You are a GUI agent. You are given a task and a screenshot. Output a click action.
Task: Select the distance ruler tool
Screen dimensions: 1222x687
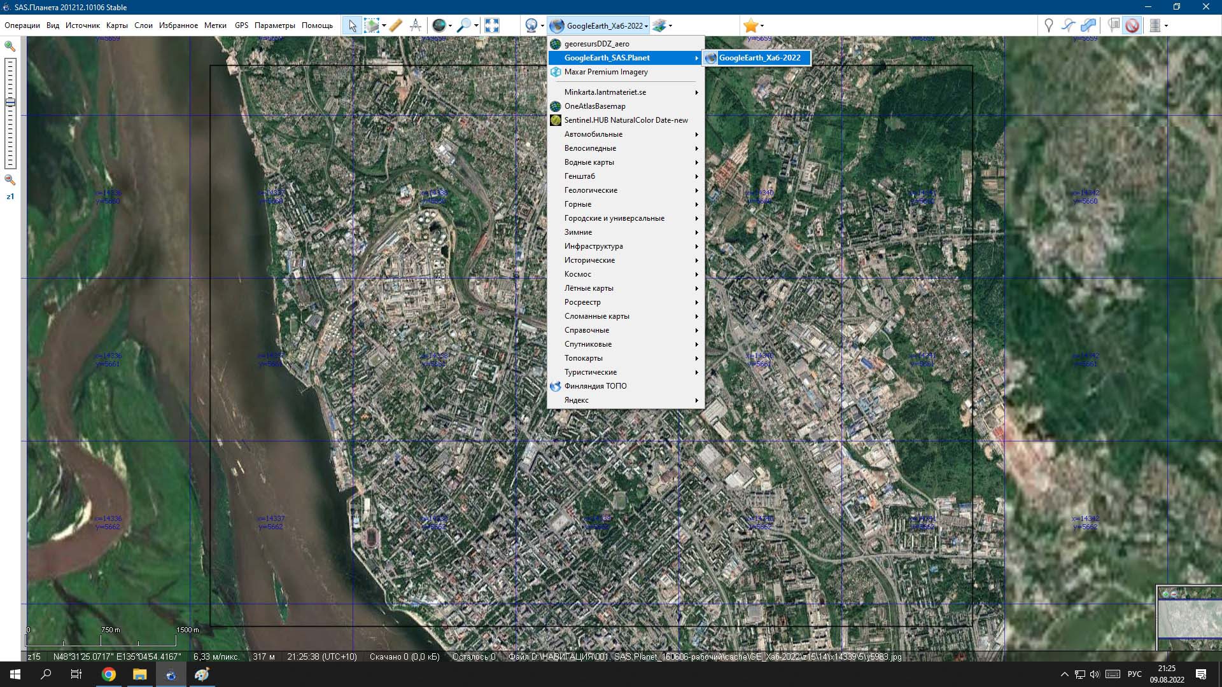(x=395, y=25)
